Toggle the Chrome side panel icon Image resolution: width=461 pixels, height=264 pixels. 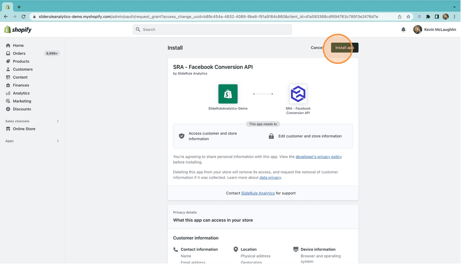coord(437,17)
